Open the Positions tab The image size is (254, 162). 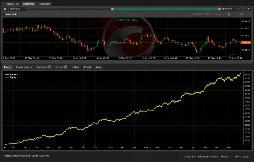tap(44, 67)
